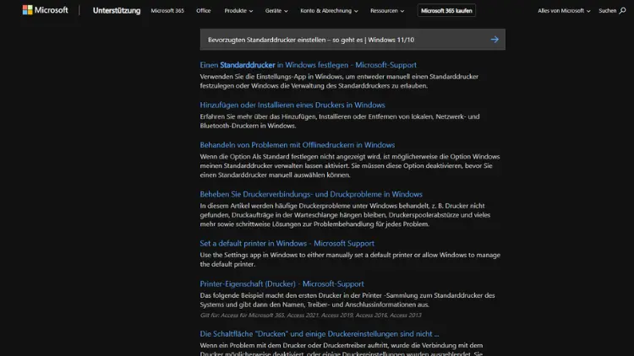634x356 pixels.
Task: Click Microsoft 365 kaufen button
Action: 446,11
